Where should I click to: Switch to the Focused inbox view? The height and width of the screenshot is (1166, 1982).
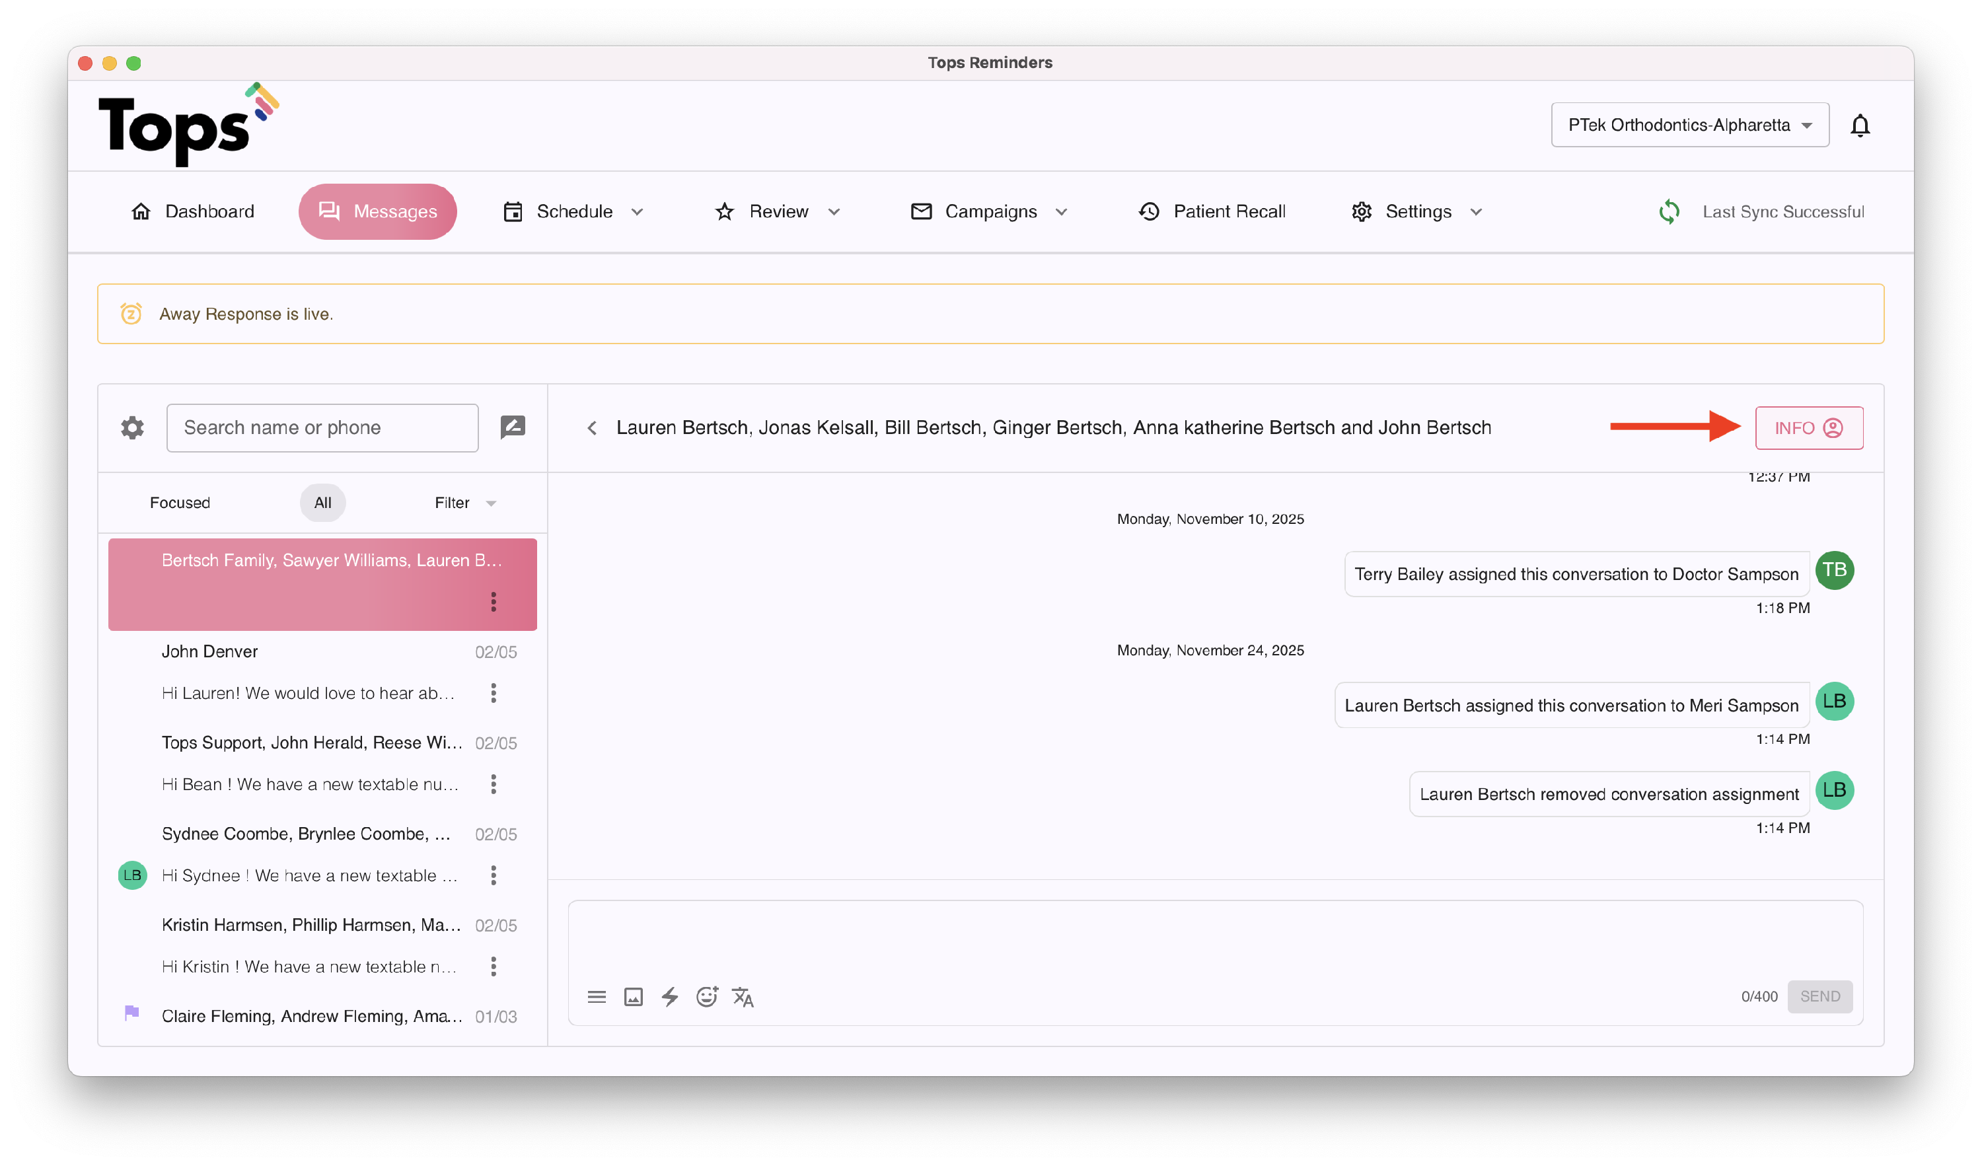(x=180, y=503)
